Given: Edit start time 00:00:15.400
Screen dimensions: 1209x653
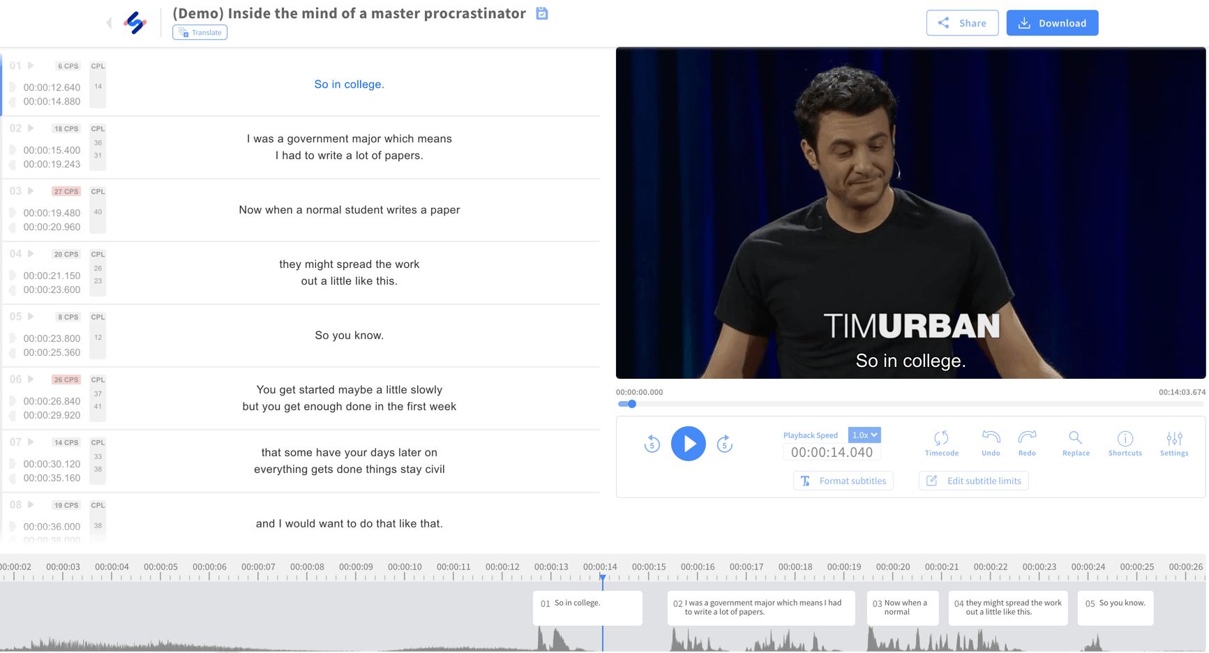Looking at the screenshot, I should [x=52, y=150].
